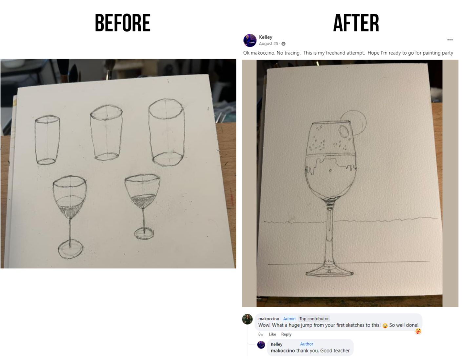Click the August 25 post timestamp
Viewport: 462px width, 360px height.
point(268,44)
